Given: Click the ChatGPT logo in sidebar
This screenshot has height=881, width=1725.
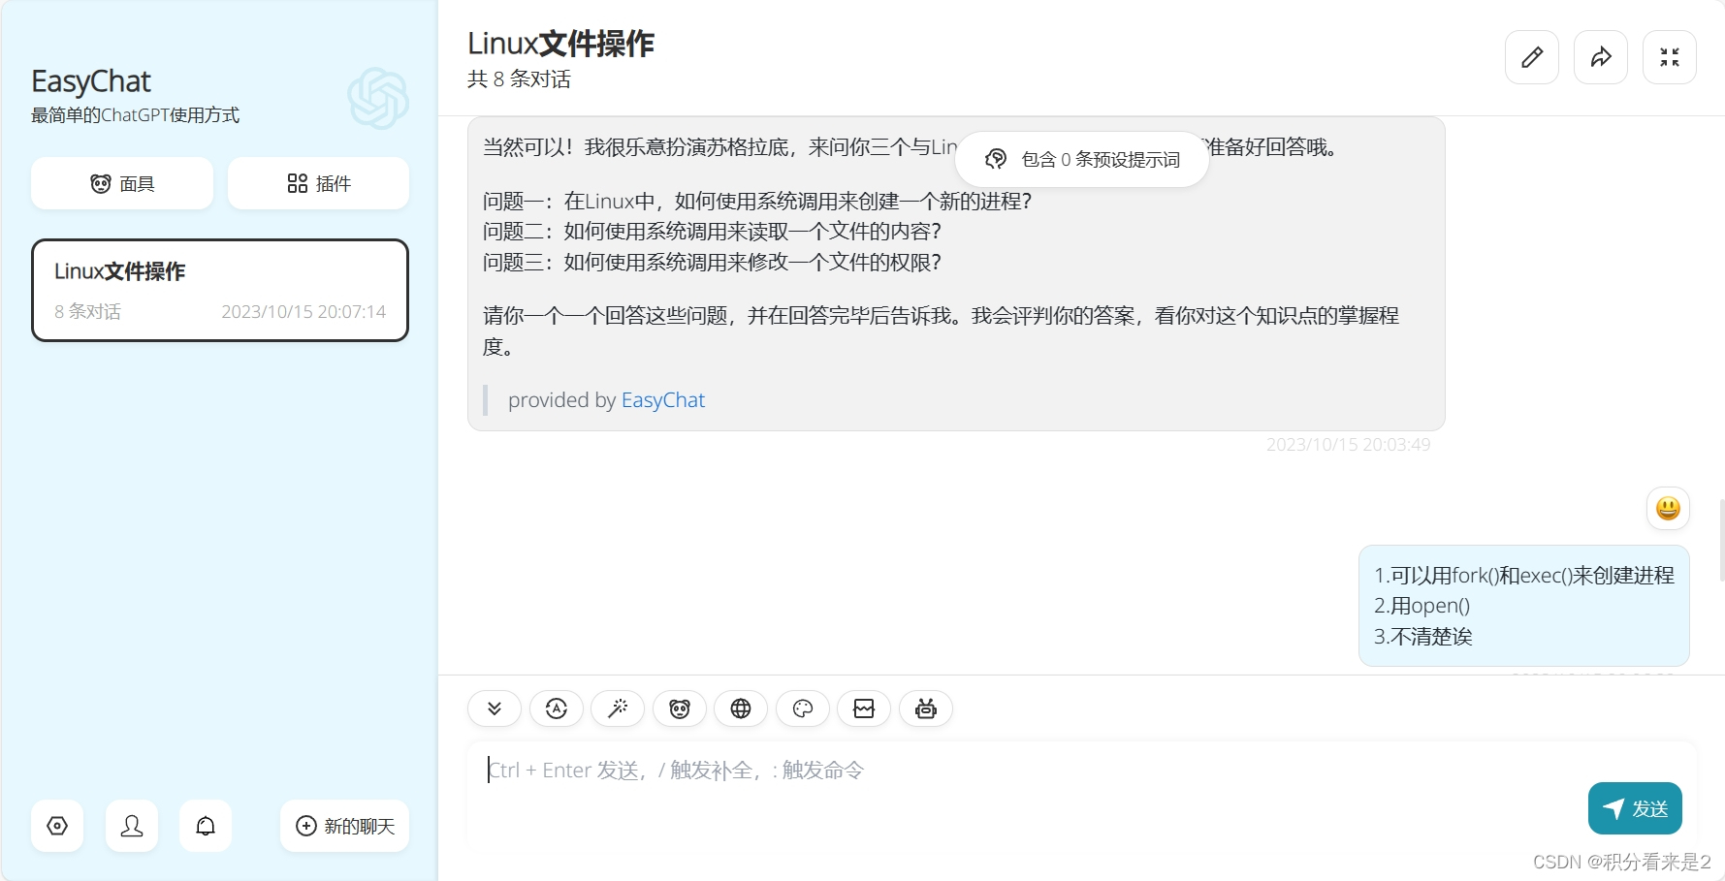Looking at the screenshot, I should [x=378, y=98].
